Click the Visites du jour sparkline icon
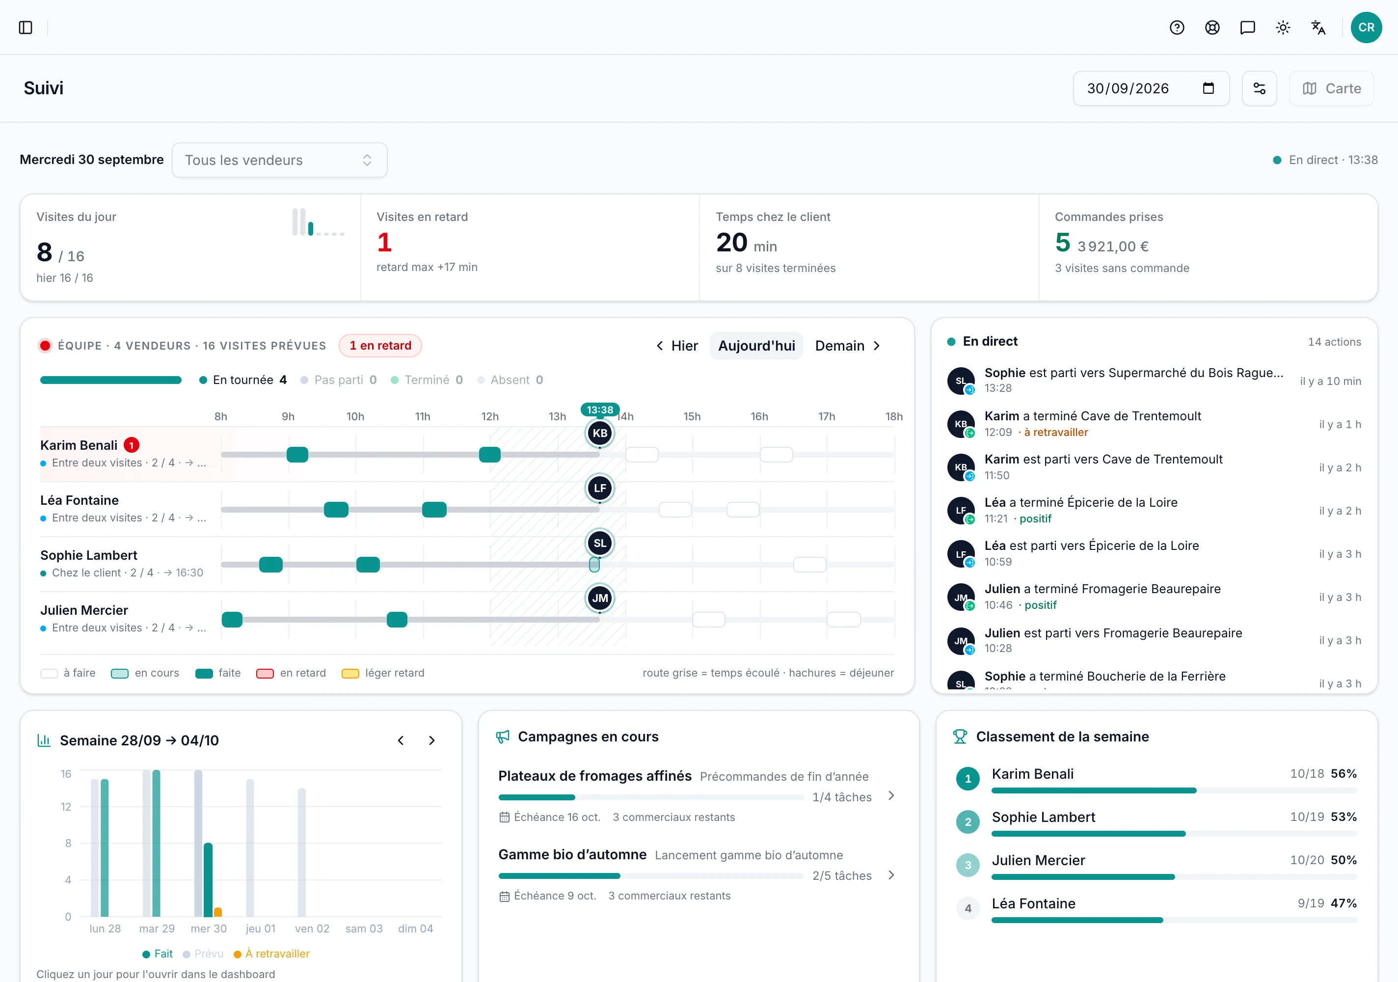This screenshot has width=1398, height=982. click(x=319, y=222)
